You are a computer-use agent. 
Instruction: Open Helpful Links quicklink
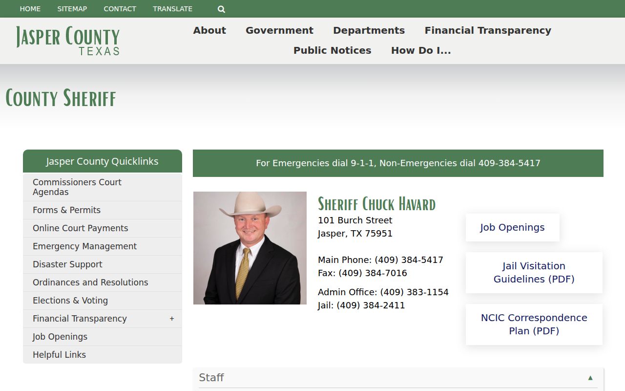pyautogui.click(x=103, y=355)
